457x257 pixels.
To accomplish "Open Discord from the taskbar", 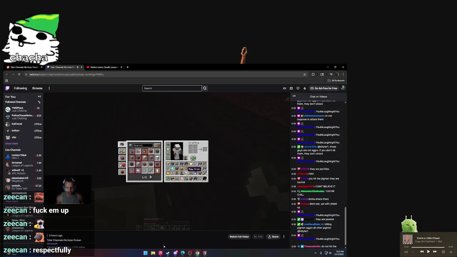I will (175, 253).
